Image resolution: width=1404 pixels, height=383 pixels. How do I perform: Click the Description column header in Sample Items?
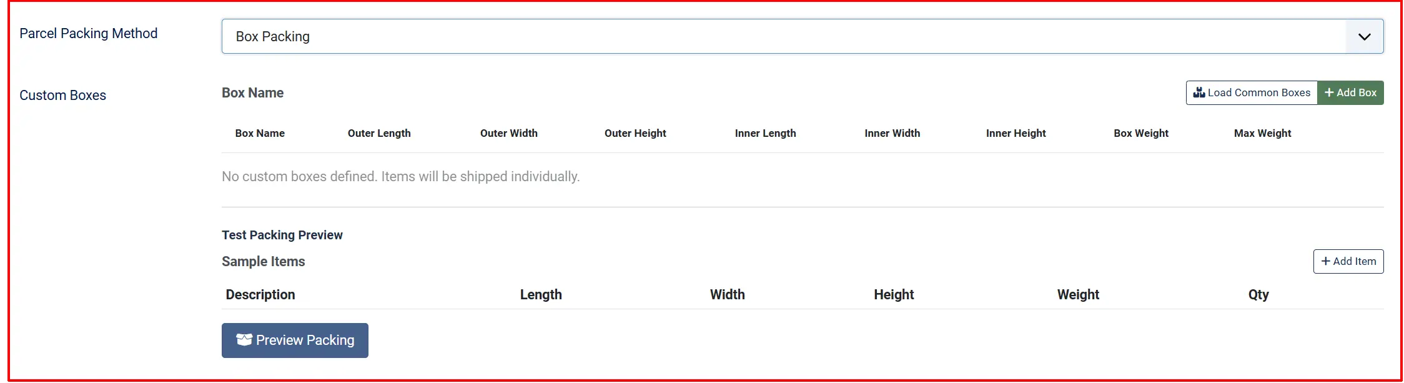[x=260, y=295]
